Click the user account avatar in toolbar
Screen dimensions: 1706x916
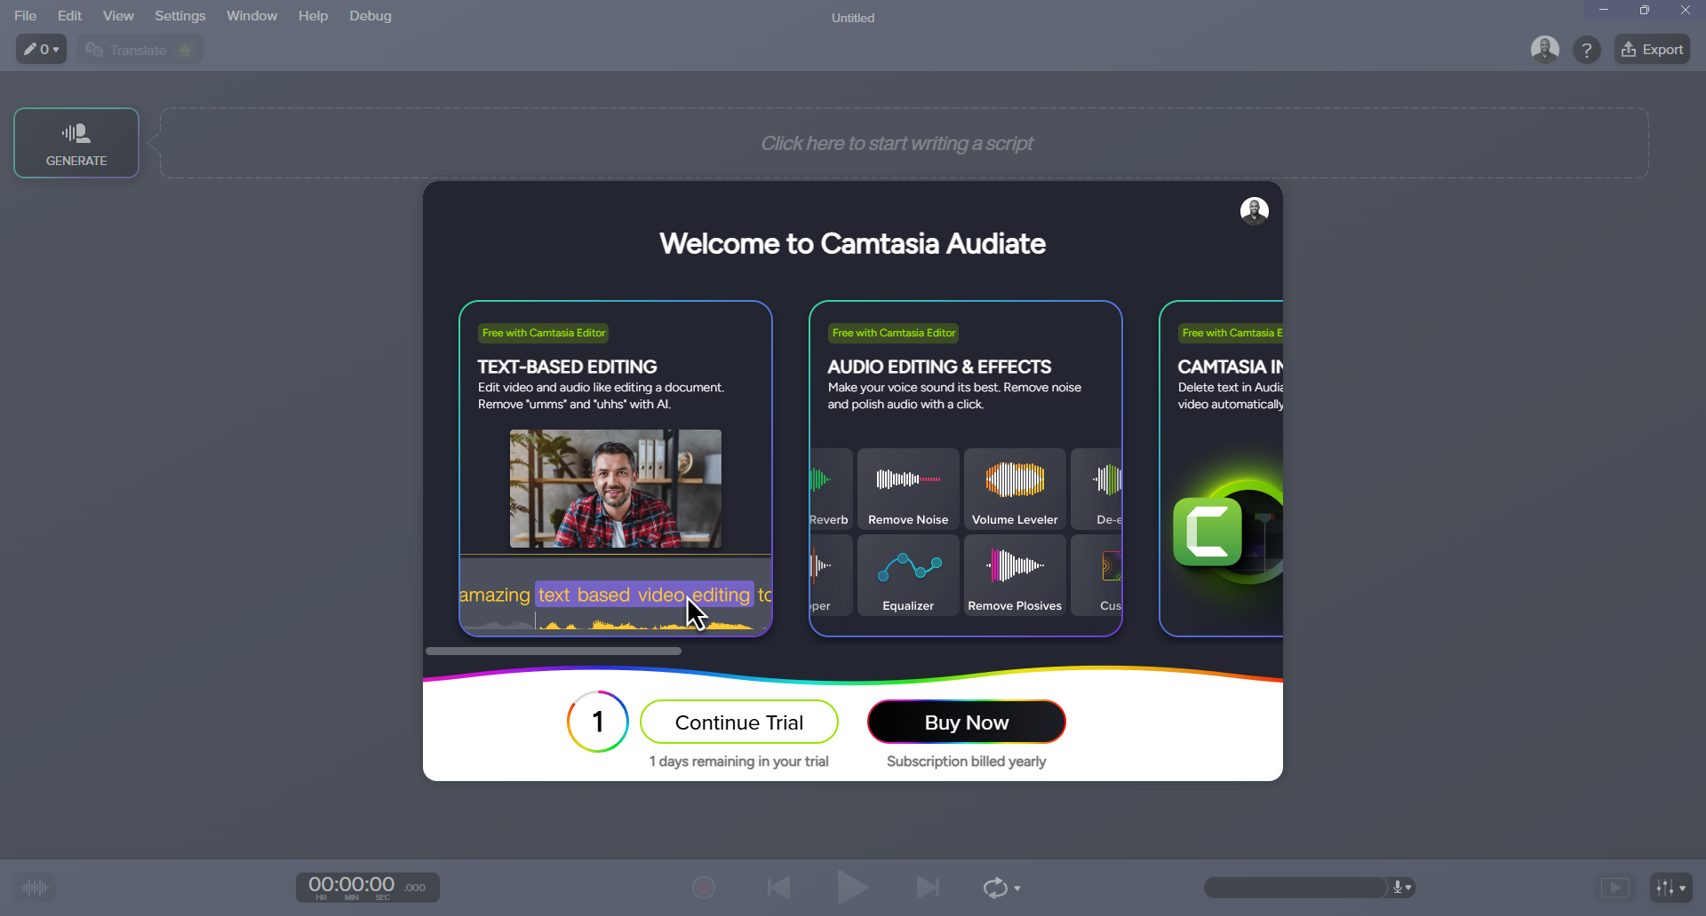[1544, 50]
